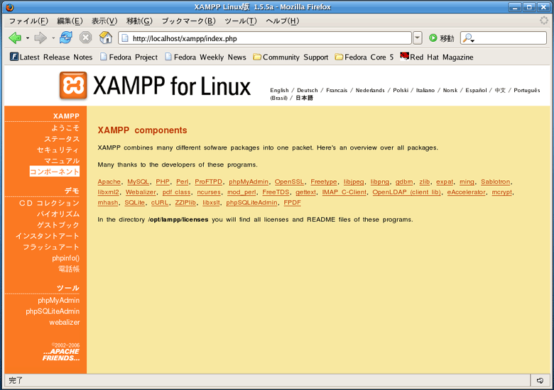Click the Apache Friends footer logo
Image resolution: width=554 pixels, height=390 pixels.
[61, 355]
